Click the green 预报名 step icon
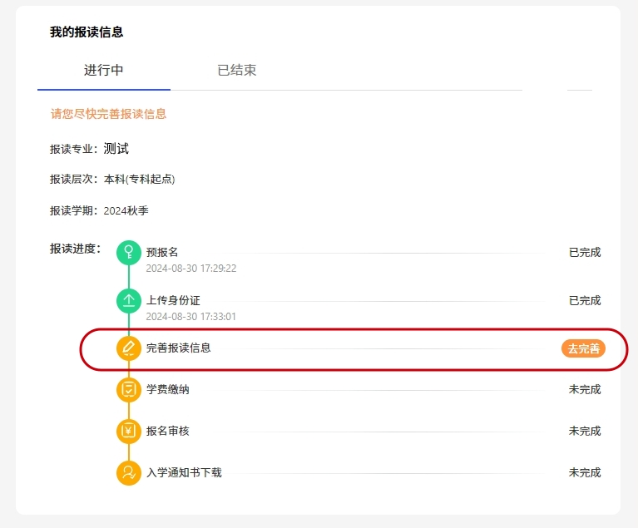This screenshot has width=638, height=528. [129, 252]
